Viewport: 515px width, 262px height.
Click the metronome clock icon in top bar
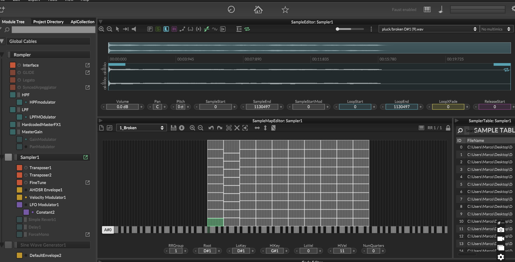click(x=231, y=9)
